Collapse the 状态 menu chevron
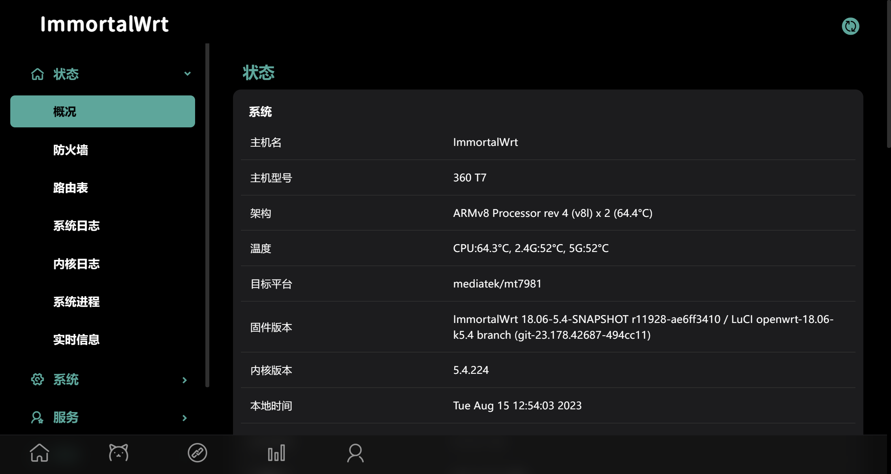The height and width of the screenshot is (474, 891). (188, 74)
